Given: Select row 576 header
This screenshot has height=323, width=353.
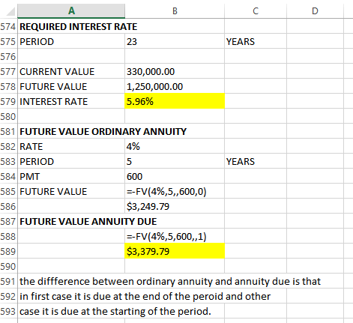Looking at the screenshot, I should (x=8, y=56).
